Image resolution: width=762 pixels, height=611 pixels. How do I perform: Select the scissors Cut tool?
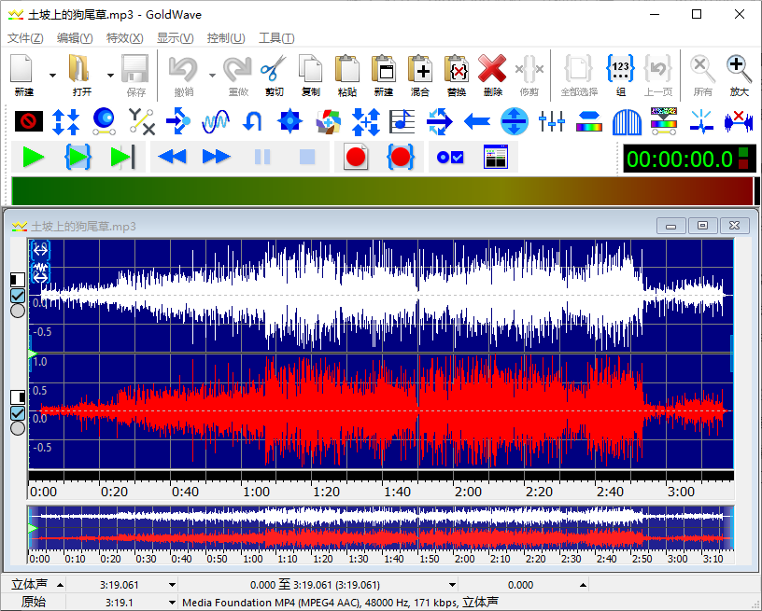274,69
